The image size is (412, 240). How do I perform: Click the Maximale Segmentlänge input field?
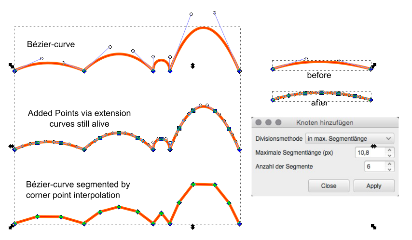pos(370,153)
